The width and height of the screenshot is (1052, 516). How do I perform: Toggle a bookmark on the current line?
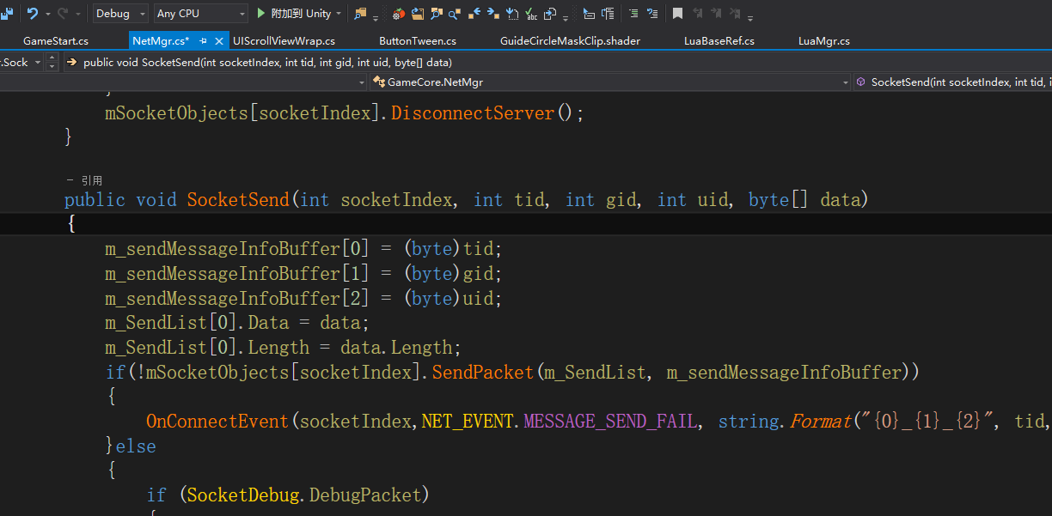tap(677, 12)
